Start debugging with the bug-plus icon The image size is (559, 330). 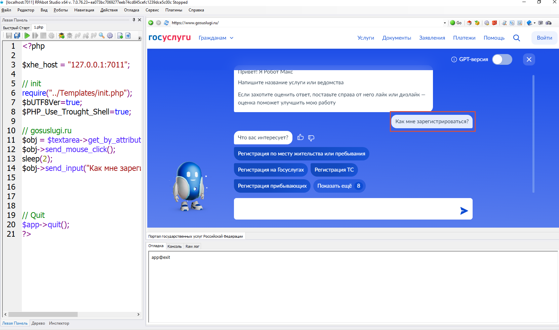[x=62, y=36]
